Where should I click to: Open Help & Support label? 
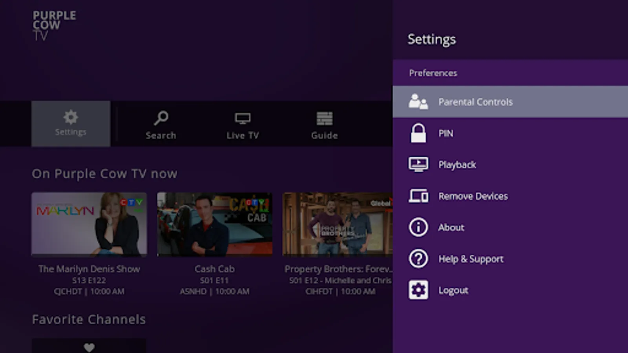tap(471, 259)
